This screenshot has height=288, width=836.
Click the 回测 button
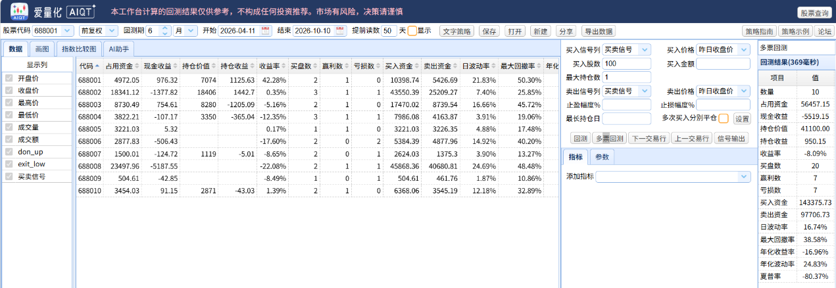(x=580, y=138)
